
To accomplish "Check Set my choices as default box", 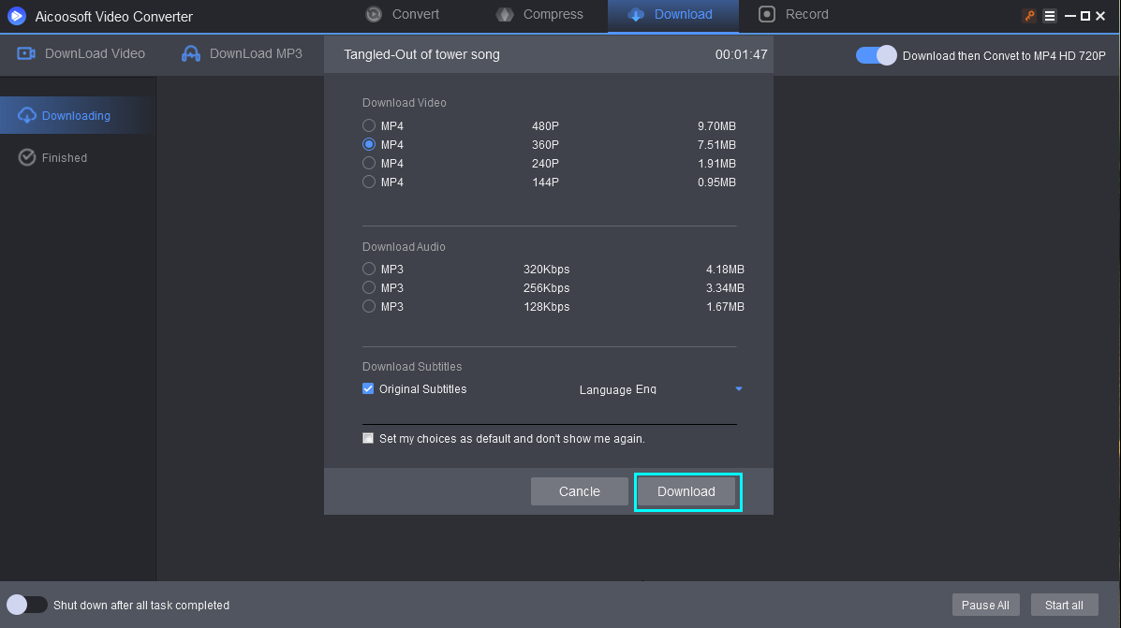I will (x=368, y=438).
